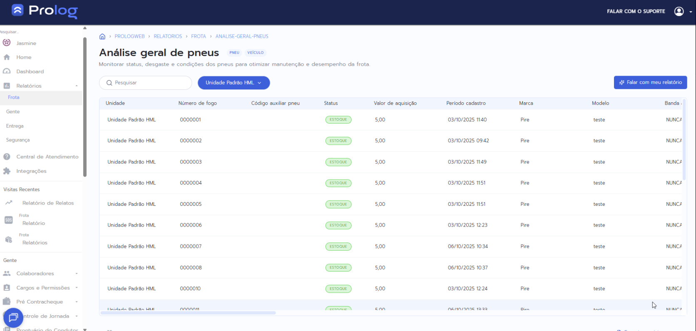Open the Unidade Padrão HML dropdown
696x331 pixels.
(x=234, y=83)
